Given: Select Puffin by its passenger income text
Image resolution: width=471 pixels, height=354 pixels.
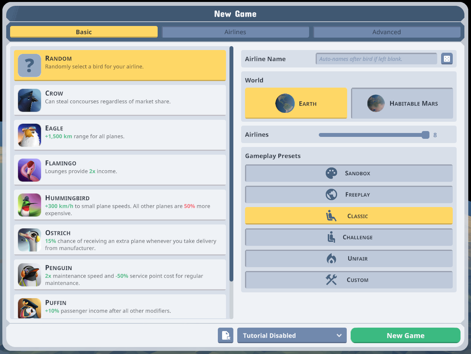Looking at the screenshot, I should [108, 311].
